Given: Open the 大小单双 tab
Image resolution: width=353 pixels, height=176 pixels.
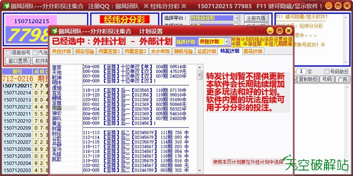Looking at the screenshot, I should (161, 51).
